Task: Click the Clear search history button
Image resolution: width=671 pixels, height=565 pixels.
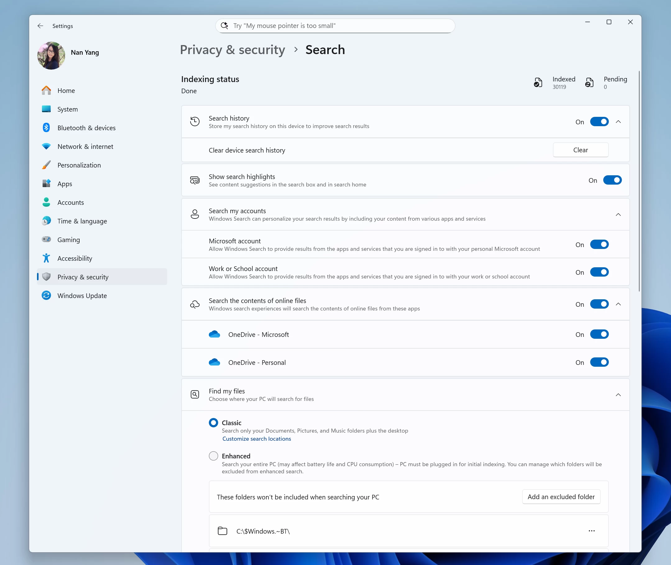Action: tap(580, 150)
